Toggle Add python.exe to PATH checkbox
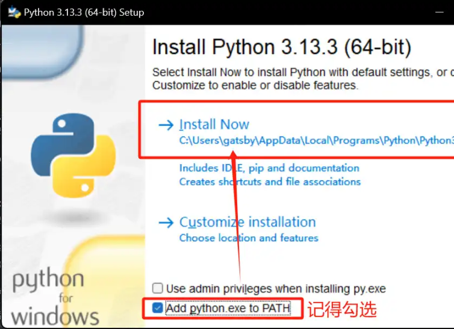The image size is (454, 329). 158,308
